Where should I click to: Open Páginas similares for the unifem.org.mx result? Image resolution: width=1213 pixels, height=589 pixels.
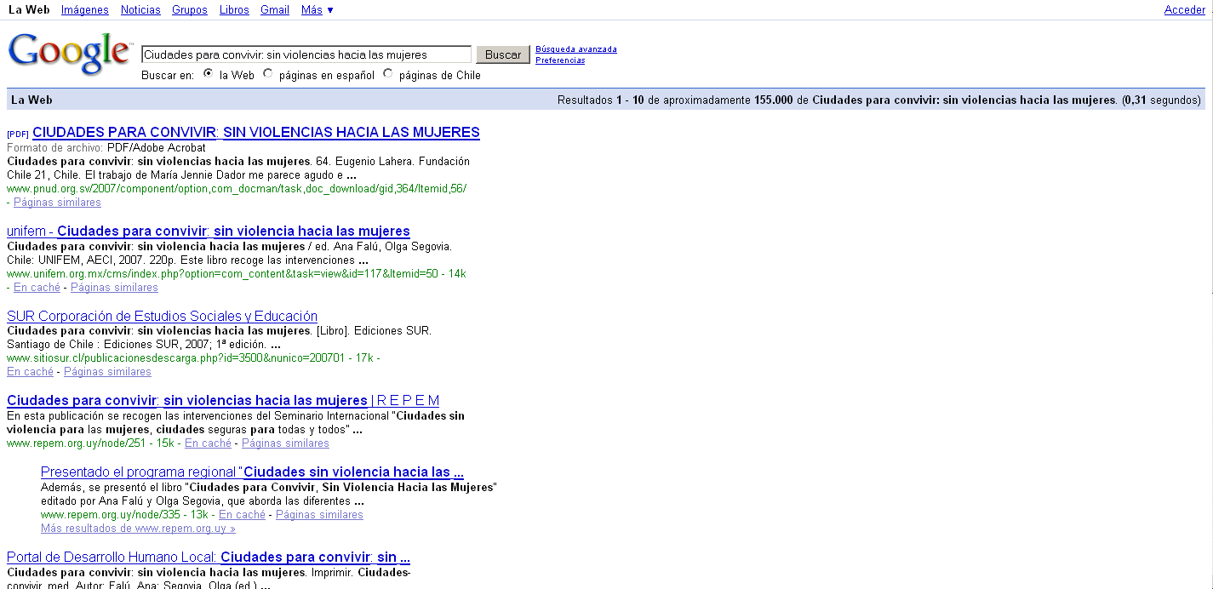pos(114,288)
